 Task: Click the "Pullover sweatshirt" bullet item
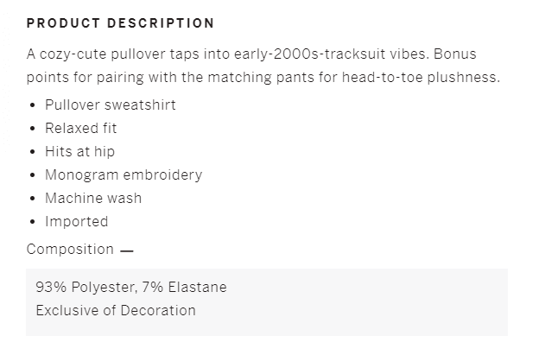coord(111,105)
